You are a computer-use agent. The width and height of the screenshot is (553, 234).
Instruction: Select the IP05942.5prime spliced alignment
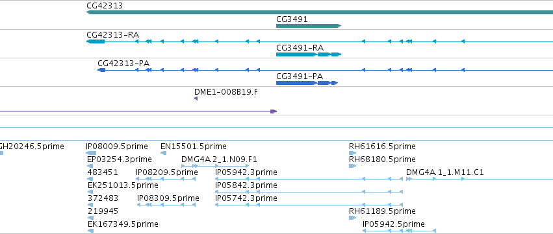tap(399, 231)
